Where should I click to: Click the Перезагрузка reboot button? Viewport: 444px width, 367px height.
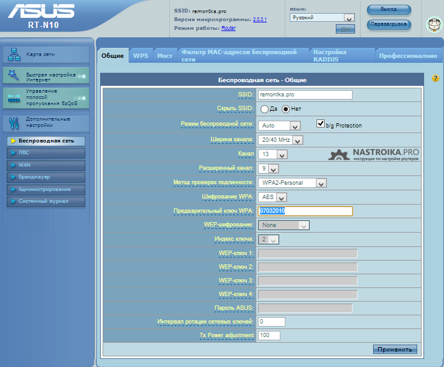click(389, 24)
